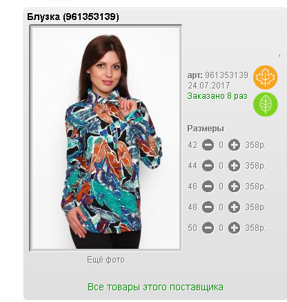
Task: Click minus button for size 50
Action: tap(208, 228)
